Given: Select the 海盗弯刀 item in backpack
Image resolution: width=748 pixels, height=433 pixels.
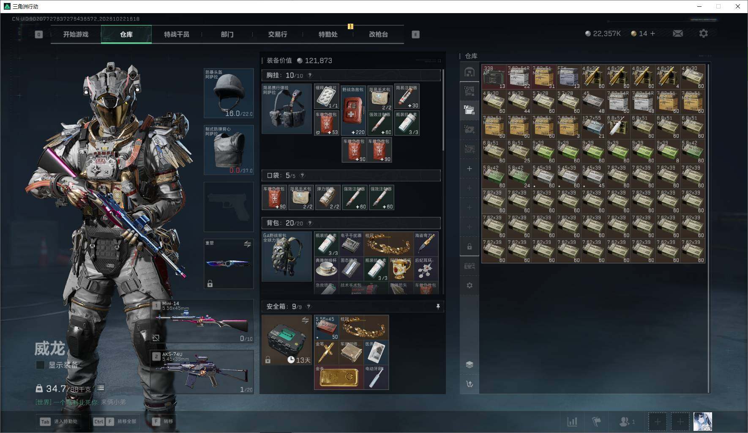Looking at the screenshot, I should pyautogui.click(x=426, y=244).
